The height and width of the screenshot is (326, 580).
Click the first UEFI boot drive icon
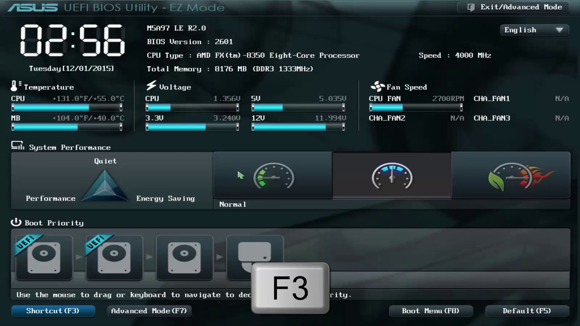point(43,257)
